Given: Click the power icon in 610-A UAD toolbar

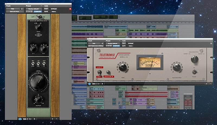Looking at the screenshot, I should 35,119.
